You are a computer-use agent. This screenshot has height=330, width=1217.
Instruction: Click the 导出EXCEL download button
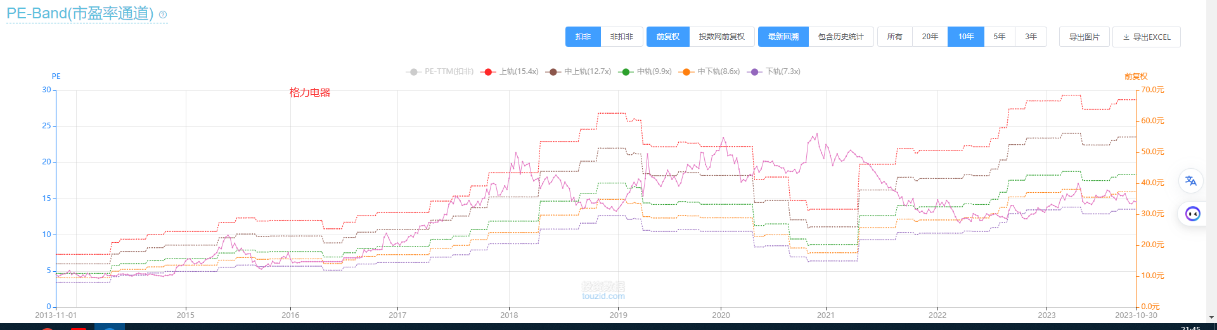point(1146,37)
